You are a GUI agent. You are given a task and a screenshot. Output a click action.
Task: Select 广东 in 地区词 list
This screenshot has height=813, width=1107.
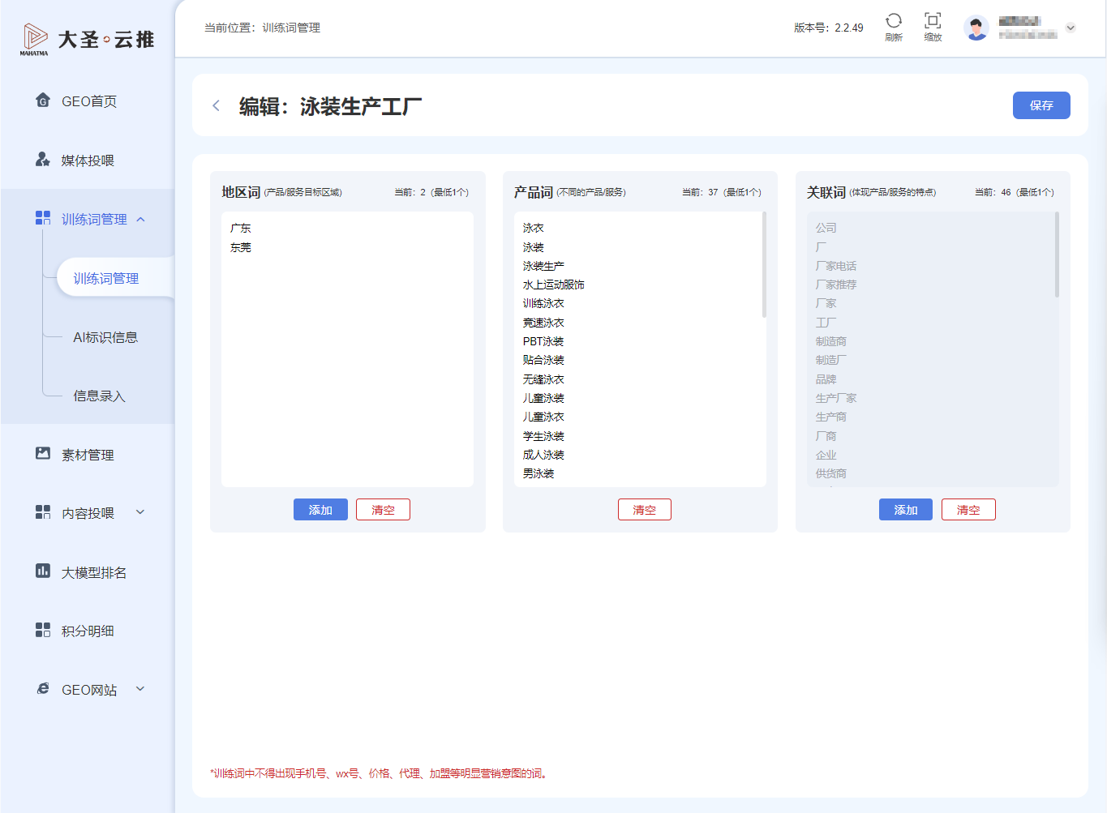pyautogui.click(x=241, y=229)
